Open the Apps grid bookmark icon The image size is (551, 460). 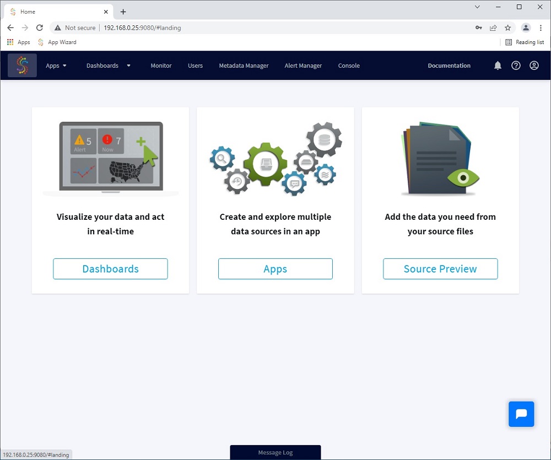click(x=10, y=42)
